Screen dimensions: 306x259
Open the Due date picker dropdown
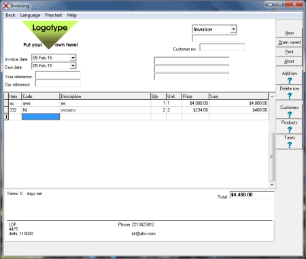[73, 66]
